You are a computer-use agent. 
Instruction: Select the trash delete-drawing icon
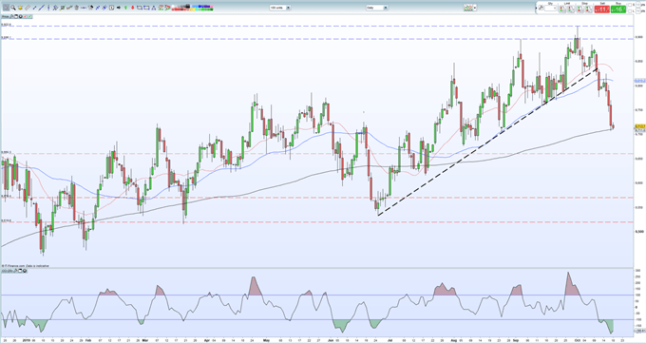(x=77, y=8)
